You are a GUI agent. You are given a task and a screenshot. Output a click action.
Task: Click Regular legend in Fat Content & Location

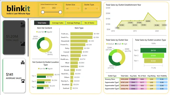tap(49, 69)
